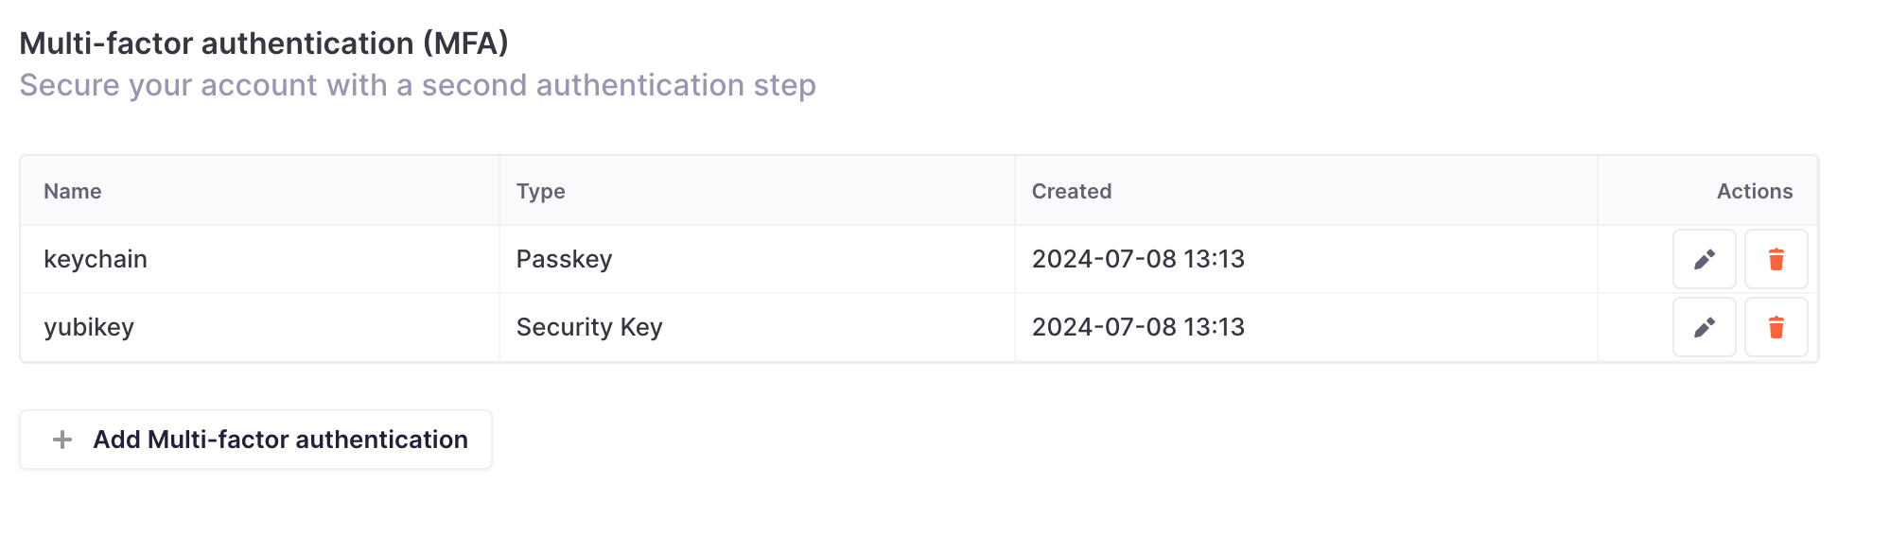Click the pencil icon for yubikey
The height and width of the screenshot is (552, 1890).
point(1704,327)
